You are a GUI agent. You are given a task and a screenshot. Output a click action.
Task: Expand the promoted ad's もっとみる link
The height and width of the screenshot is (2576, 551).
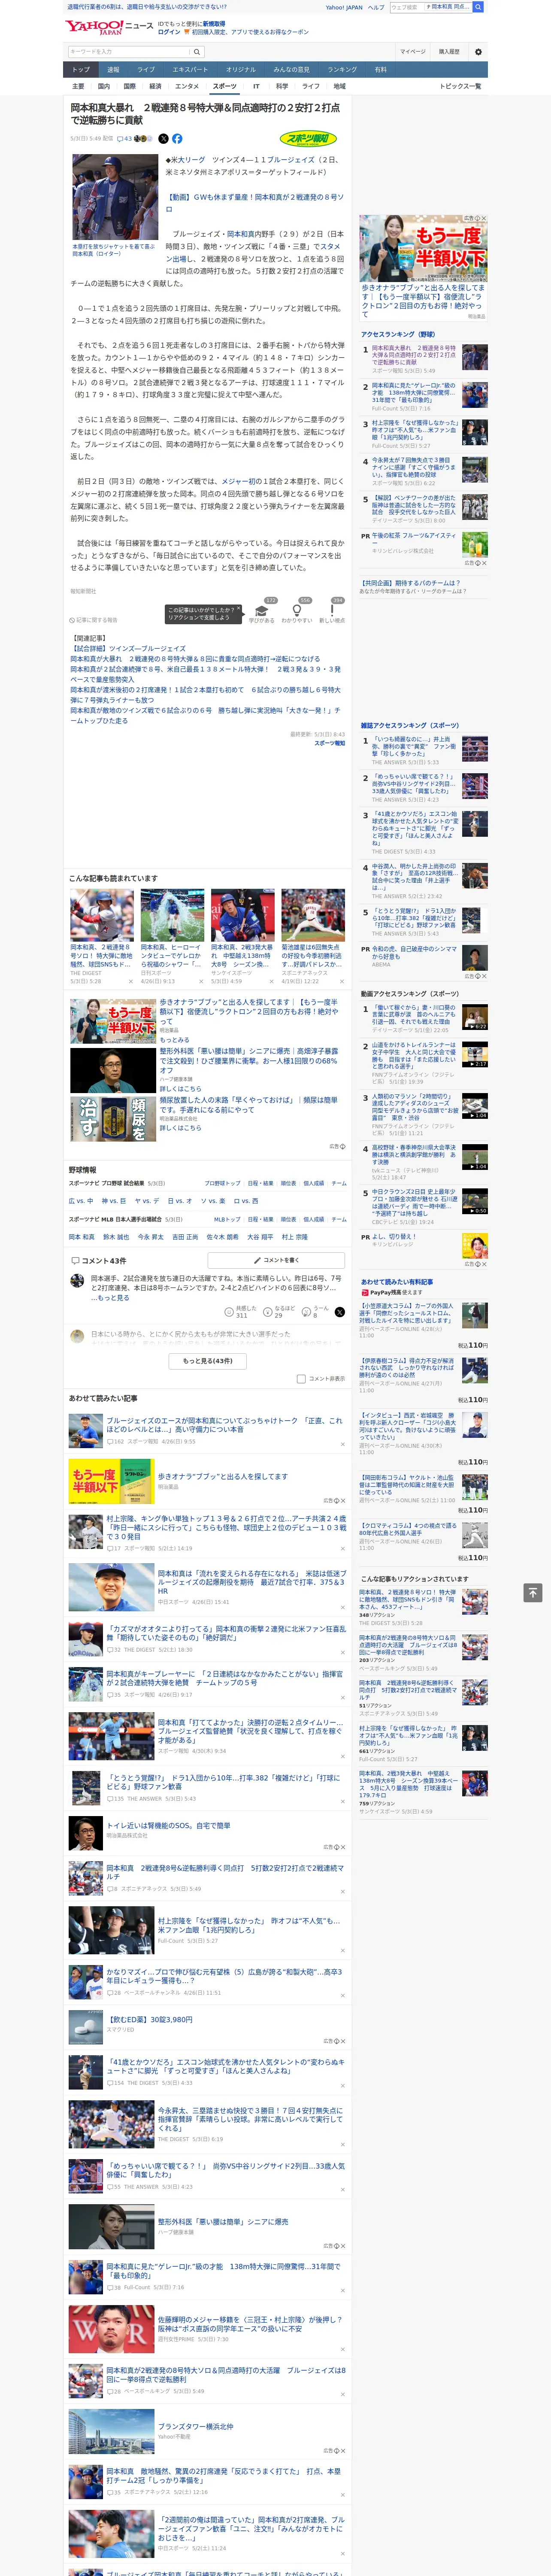[x=174, y=1040]
